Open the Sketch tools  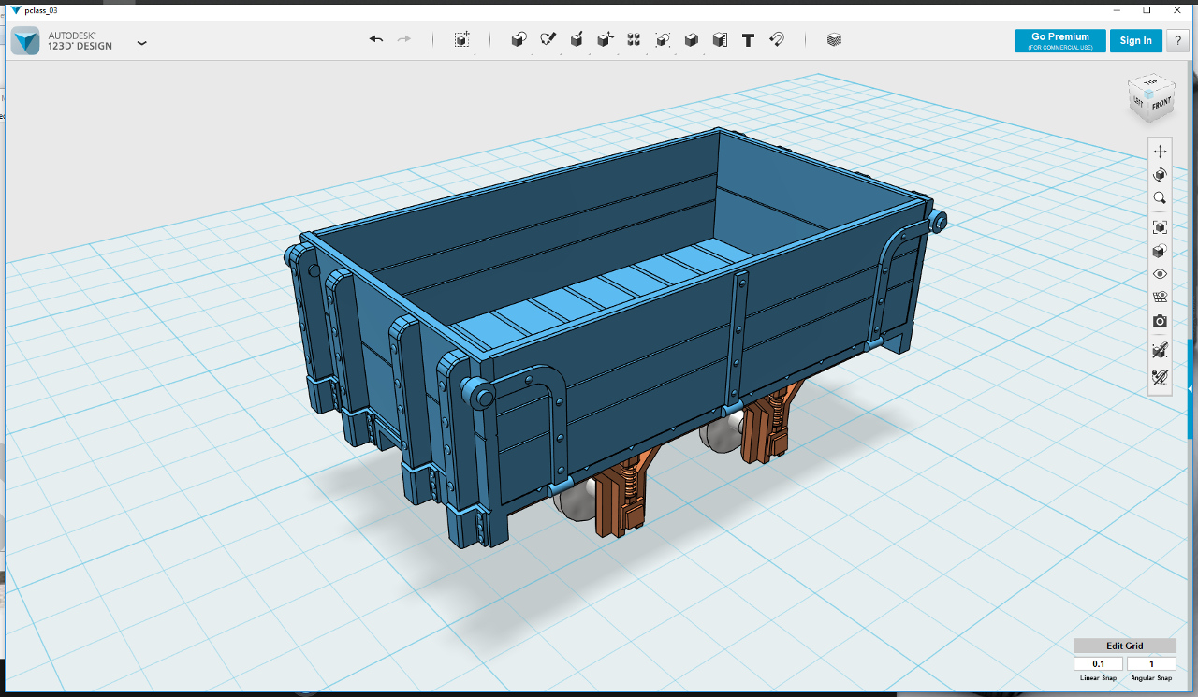548,39
